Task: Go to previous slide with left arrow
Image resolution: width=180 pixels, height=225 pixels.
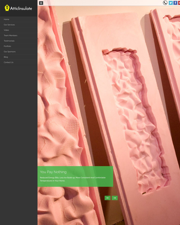Action: click(108, 198)
